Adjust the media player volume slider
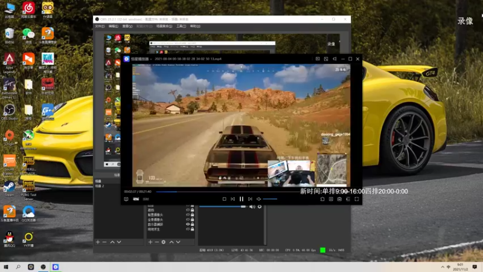Viewport: 483px width, 272px height. [x=270, y=199]
